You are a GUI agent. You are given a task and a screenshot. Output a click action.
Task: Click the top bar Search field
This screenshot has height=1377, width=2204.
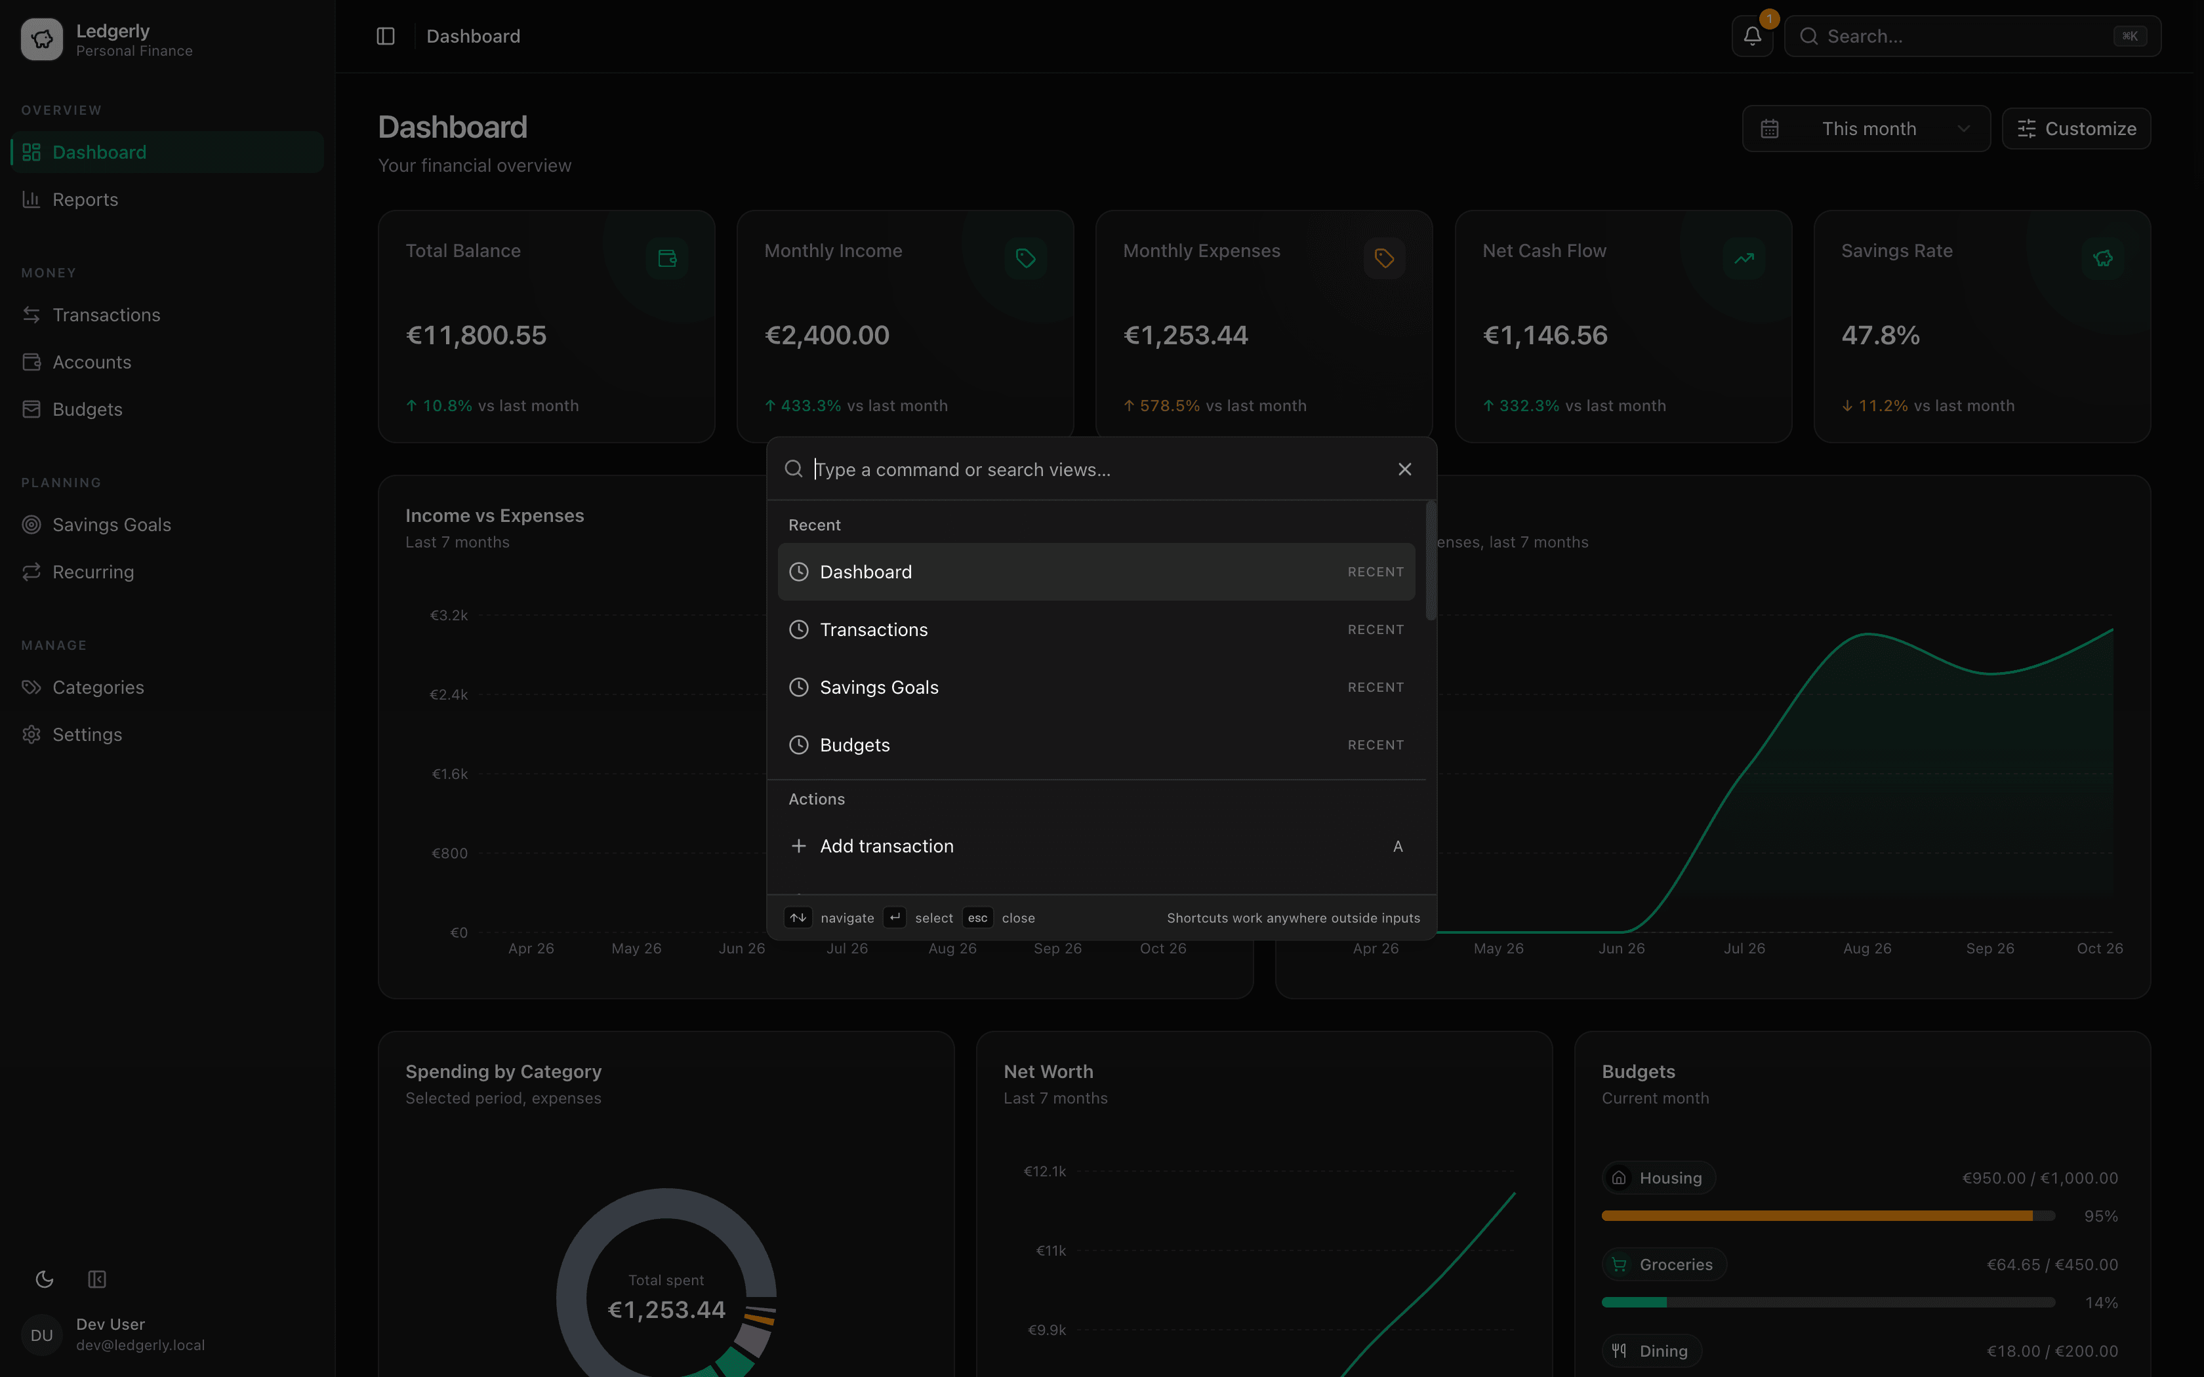point(1972,37)
